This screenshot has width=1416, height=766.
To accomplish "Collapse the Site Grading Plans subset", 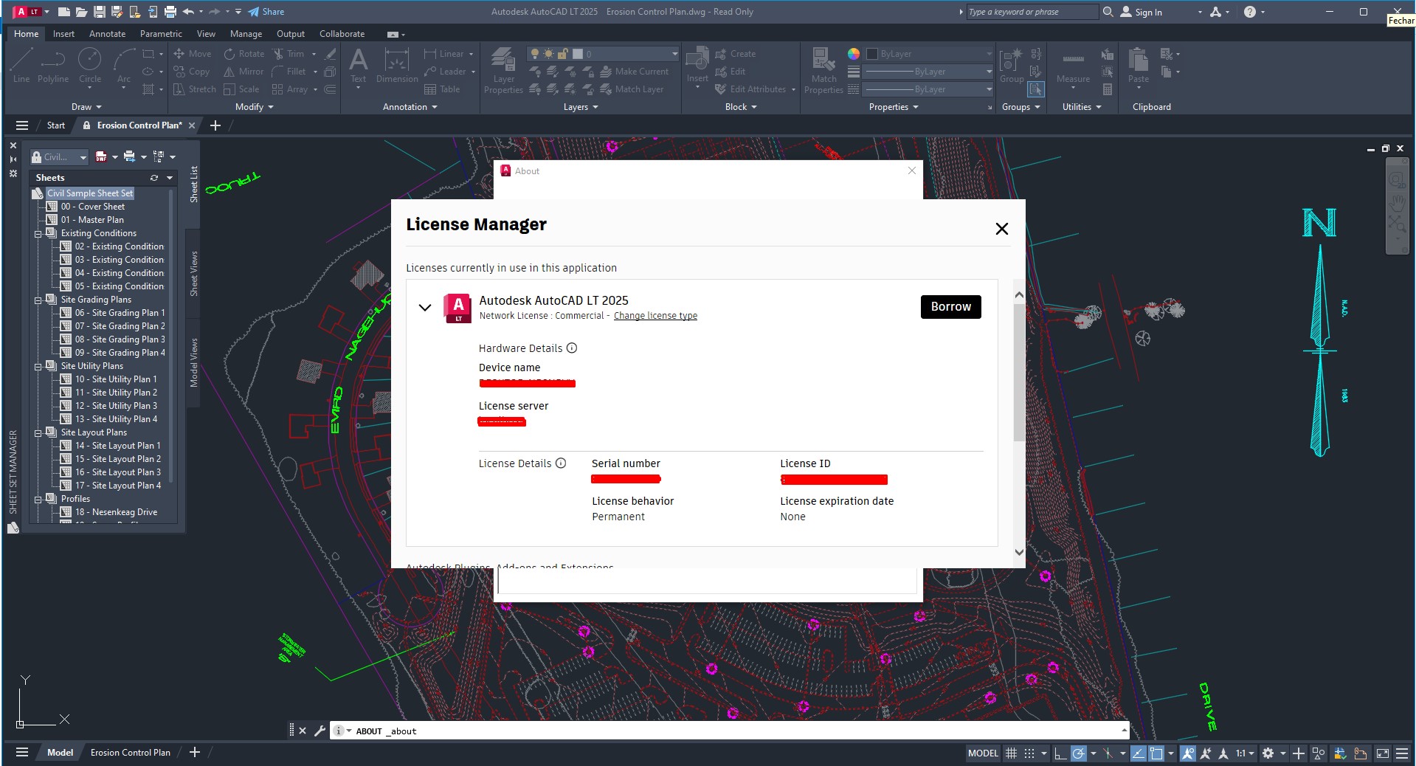I will (38, 300).
